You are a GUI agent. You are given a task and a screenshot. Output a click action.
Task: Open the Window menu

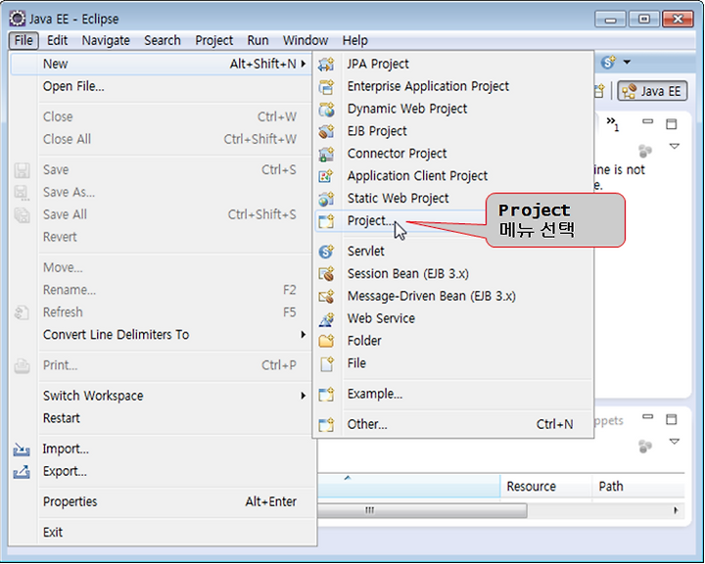tap(305, 40)
